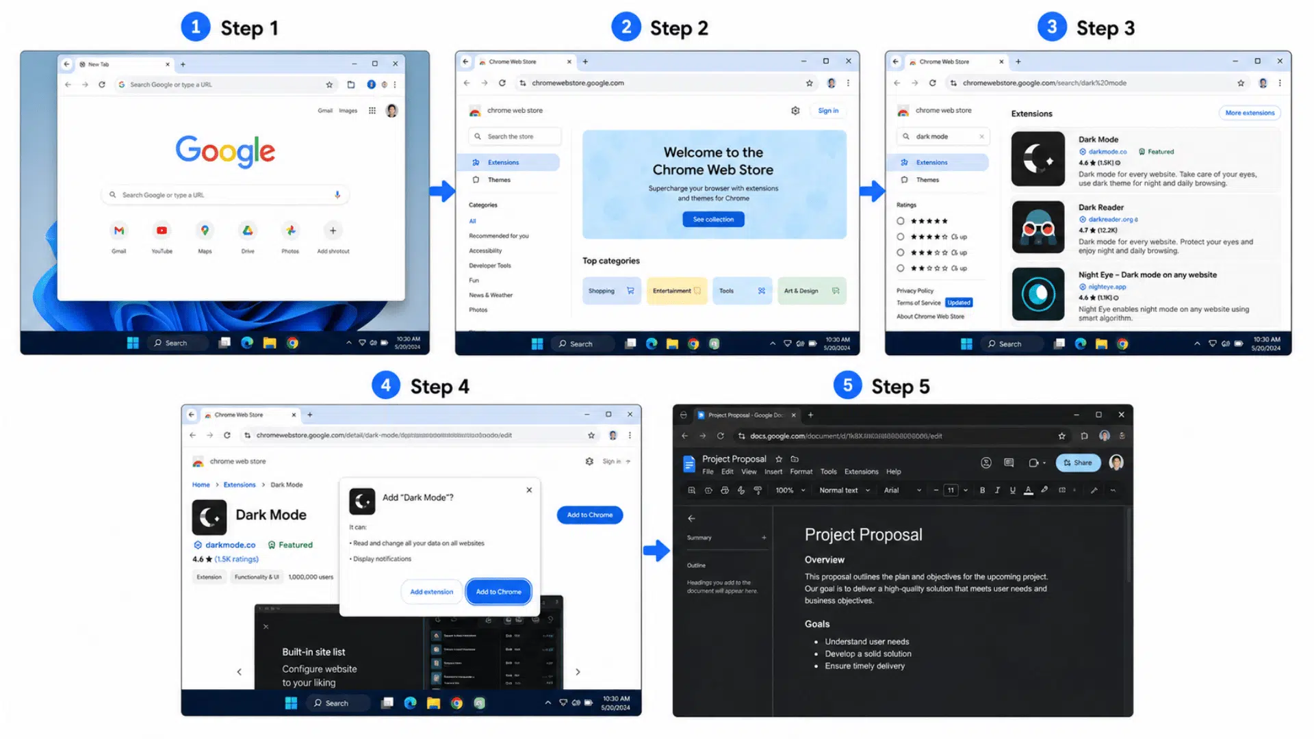
Task: Click paint format roller in Step 5 toolbar
Action: coord(758,491)
